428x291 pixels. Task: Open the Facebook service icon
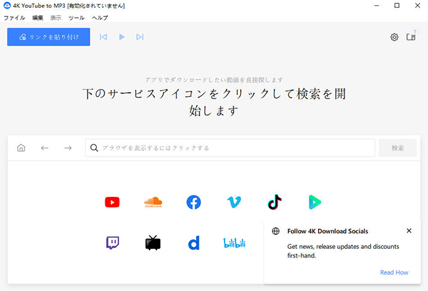194,202
